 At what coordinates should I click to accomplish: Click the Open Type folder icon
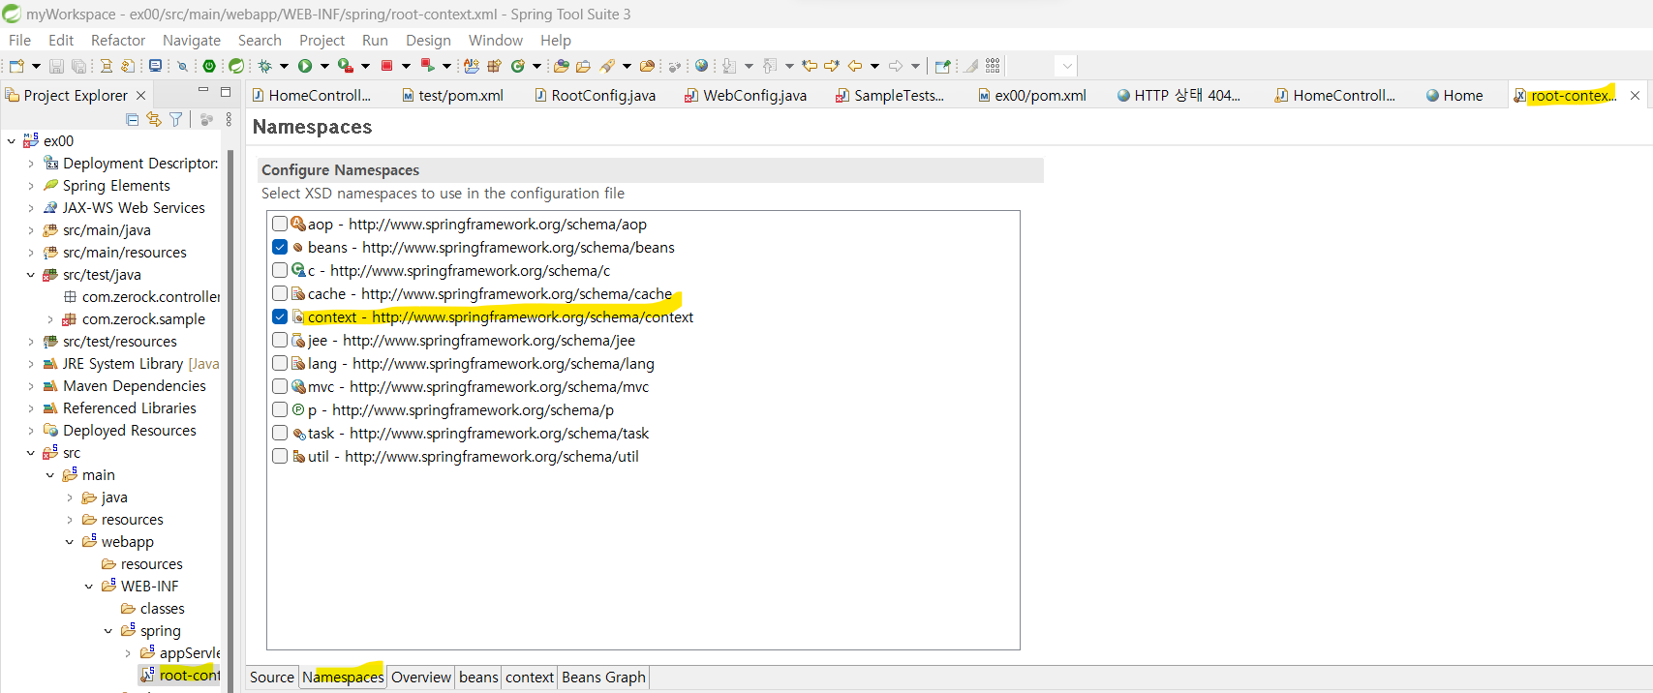pos(561,66)
